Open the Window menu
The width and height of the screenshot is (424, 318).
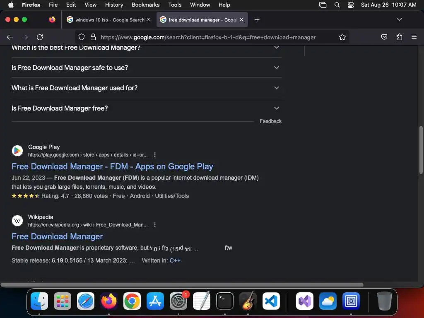(200, 5)
